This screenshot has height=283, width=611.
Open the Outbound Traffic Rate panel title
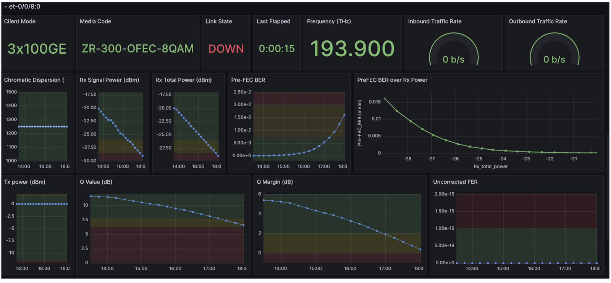pyautogui.click(x=538, y=21)
